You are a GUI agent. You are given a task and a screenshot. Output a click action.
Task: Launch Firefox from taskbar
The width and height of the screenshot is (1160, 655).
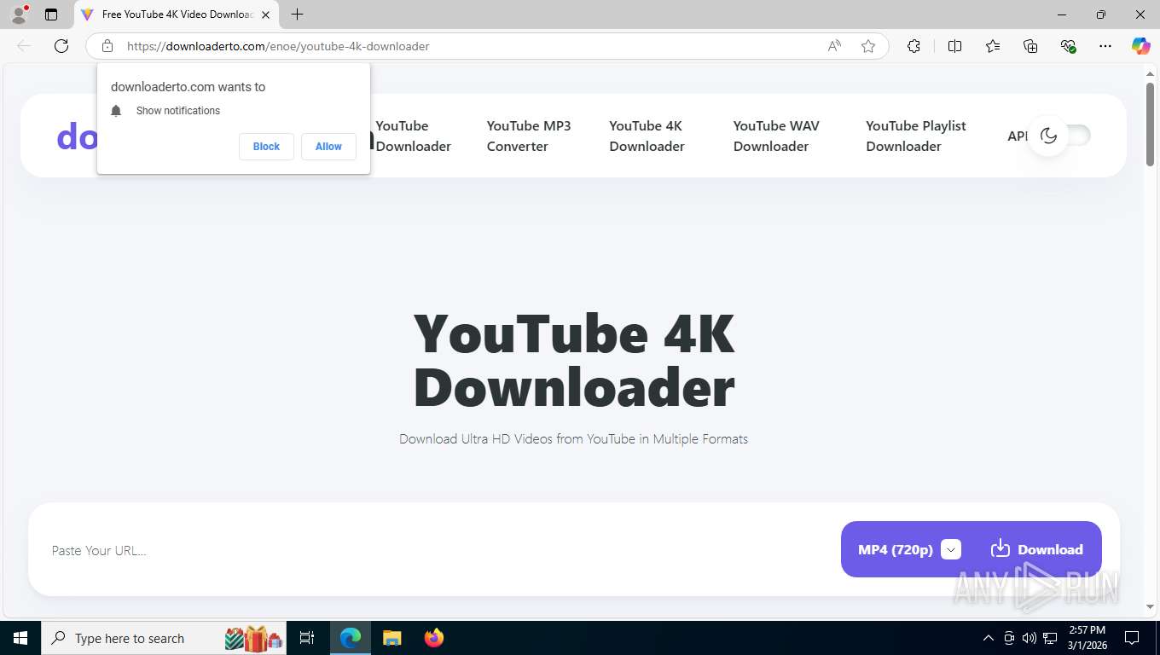434,638
